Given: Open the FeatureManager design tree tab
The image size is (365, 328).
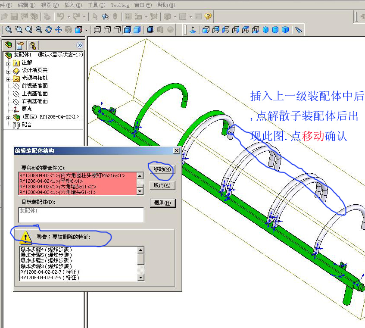Looking at the screenshot, I should pos(9,45).
